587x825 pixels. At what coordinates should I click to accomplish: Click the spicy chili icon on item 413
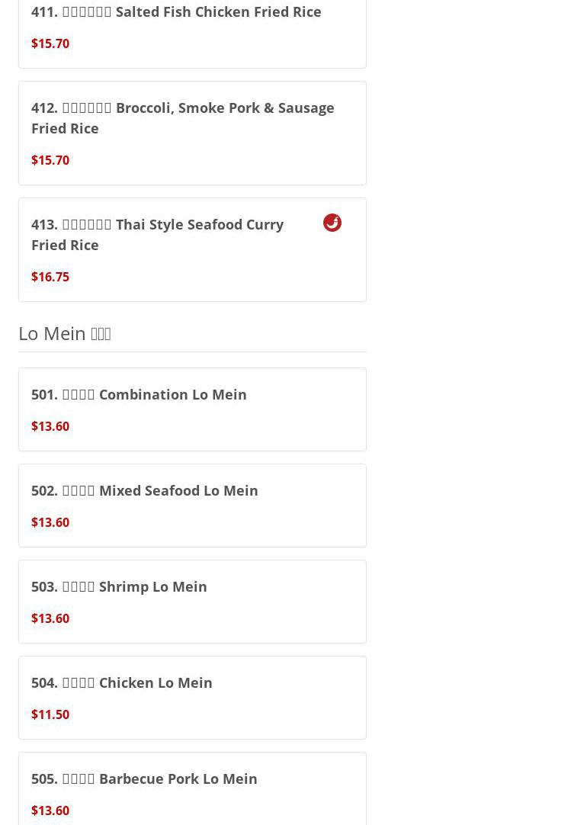pos(332,223)
